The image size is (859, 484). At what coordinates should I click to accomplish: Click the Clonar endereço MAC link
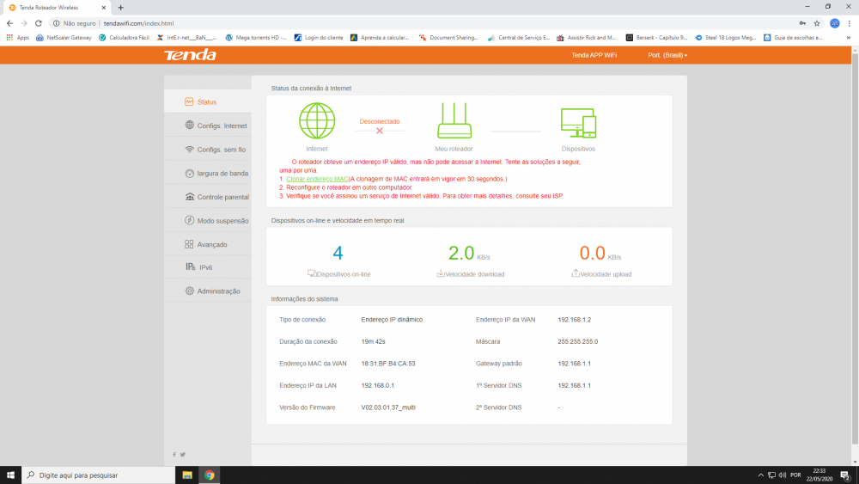[317, 179]
